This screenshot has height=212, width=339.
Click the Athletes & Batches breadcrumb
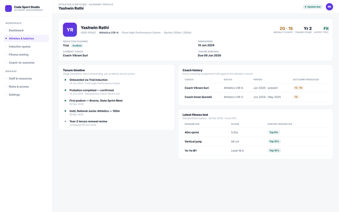pyautogui.click(x=72, y=4)
